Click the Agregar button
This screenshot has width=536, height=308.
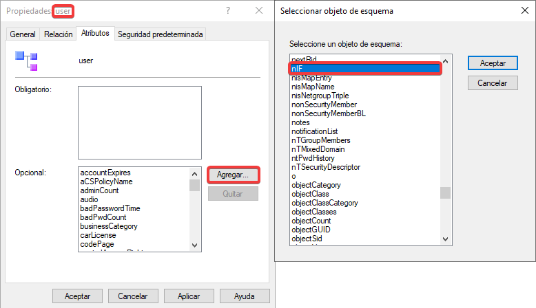[x=233, y=175]
